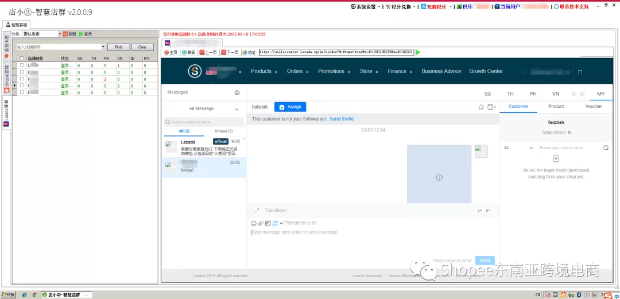The image size is (620, 299).
Task: Expand the Products menu
Action: 263,71
